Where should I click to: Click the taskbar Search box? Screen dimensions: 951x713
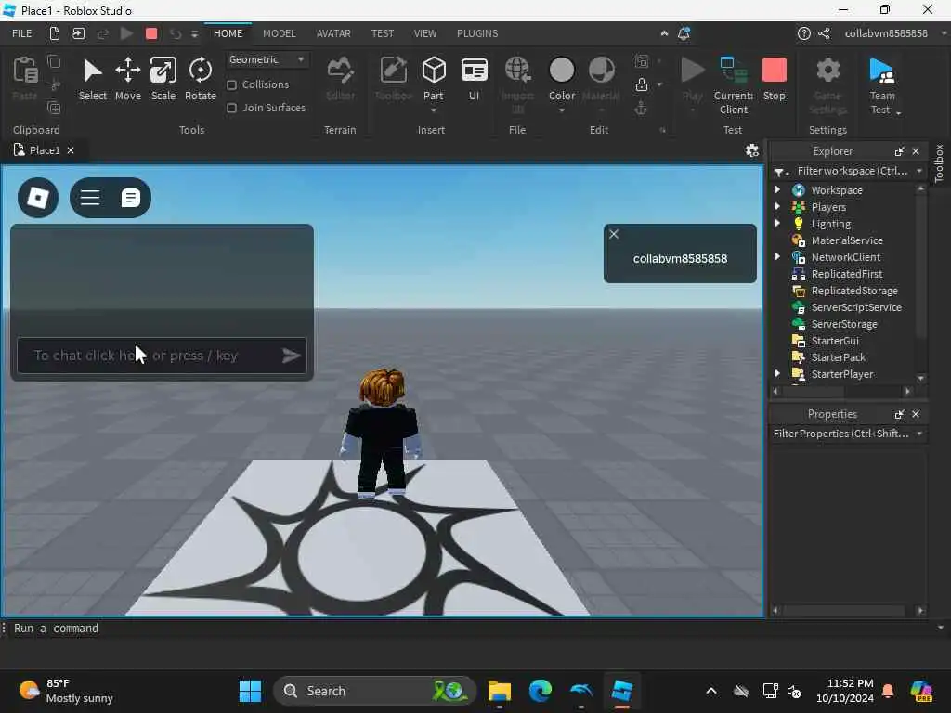click(x=374, y=691)
